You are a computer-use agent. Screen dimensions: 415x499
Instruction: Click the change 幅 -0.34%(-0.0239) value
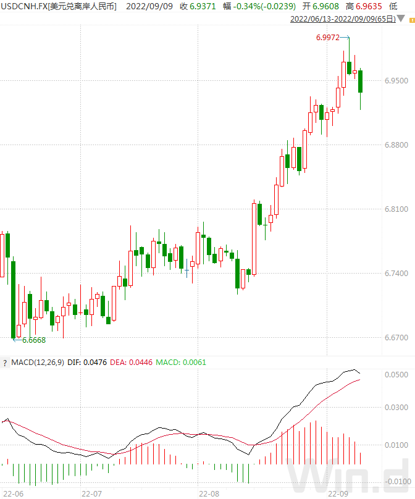point(259,6)
